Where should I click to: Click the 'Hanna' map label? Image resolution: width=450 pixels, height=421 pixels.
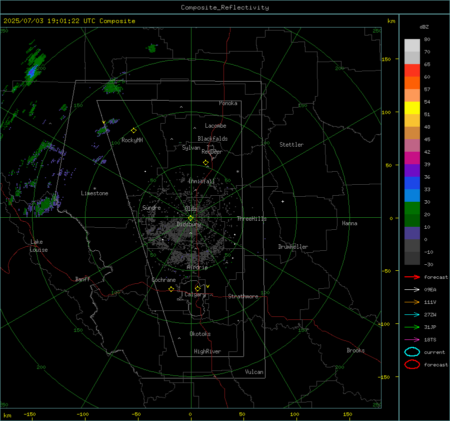point(349,223)
